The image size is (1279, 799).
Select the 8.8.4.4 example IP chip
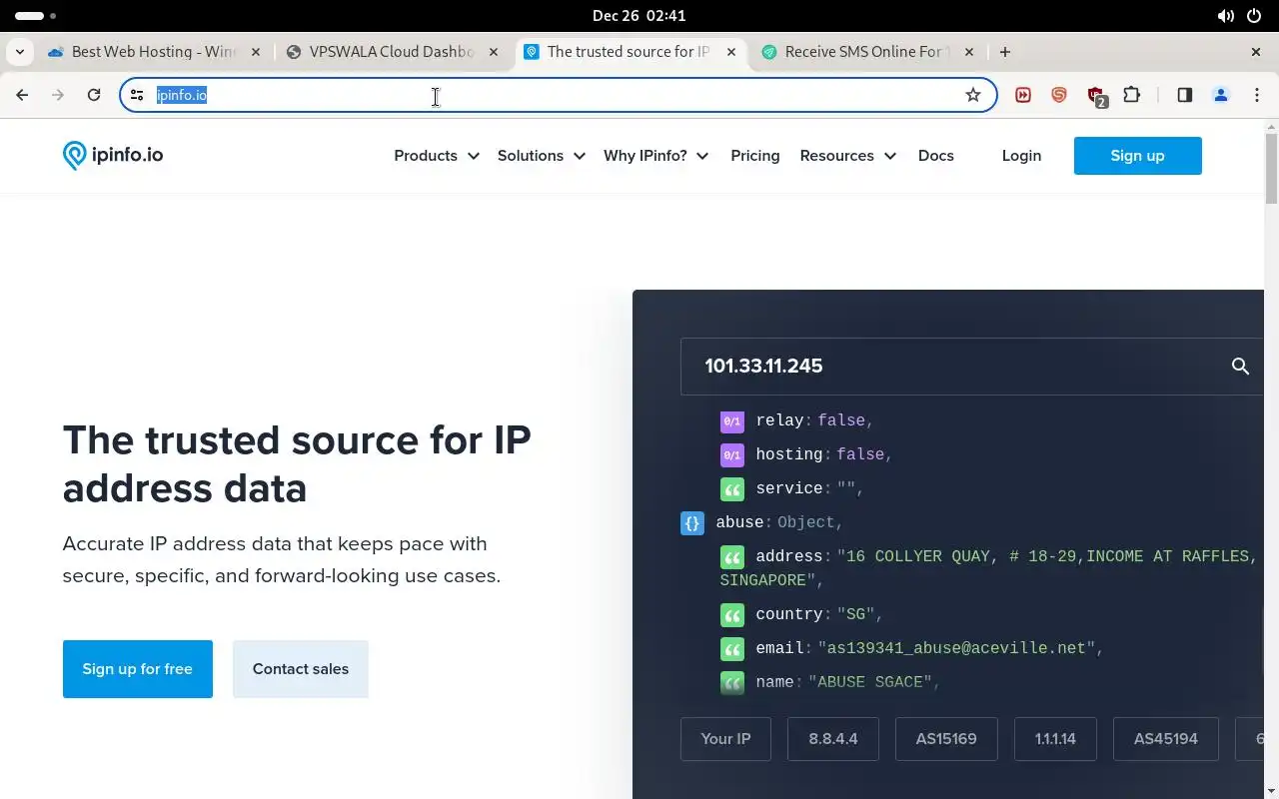click(832, 739)
